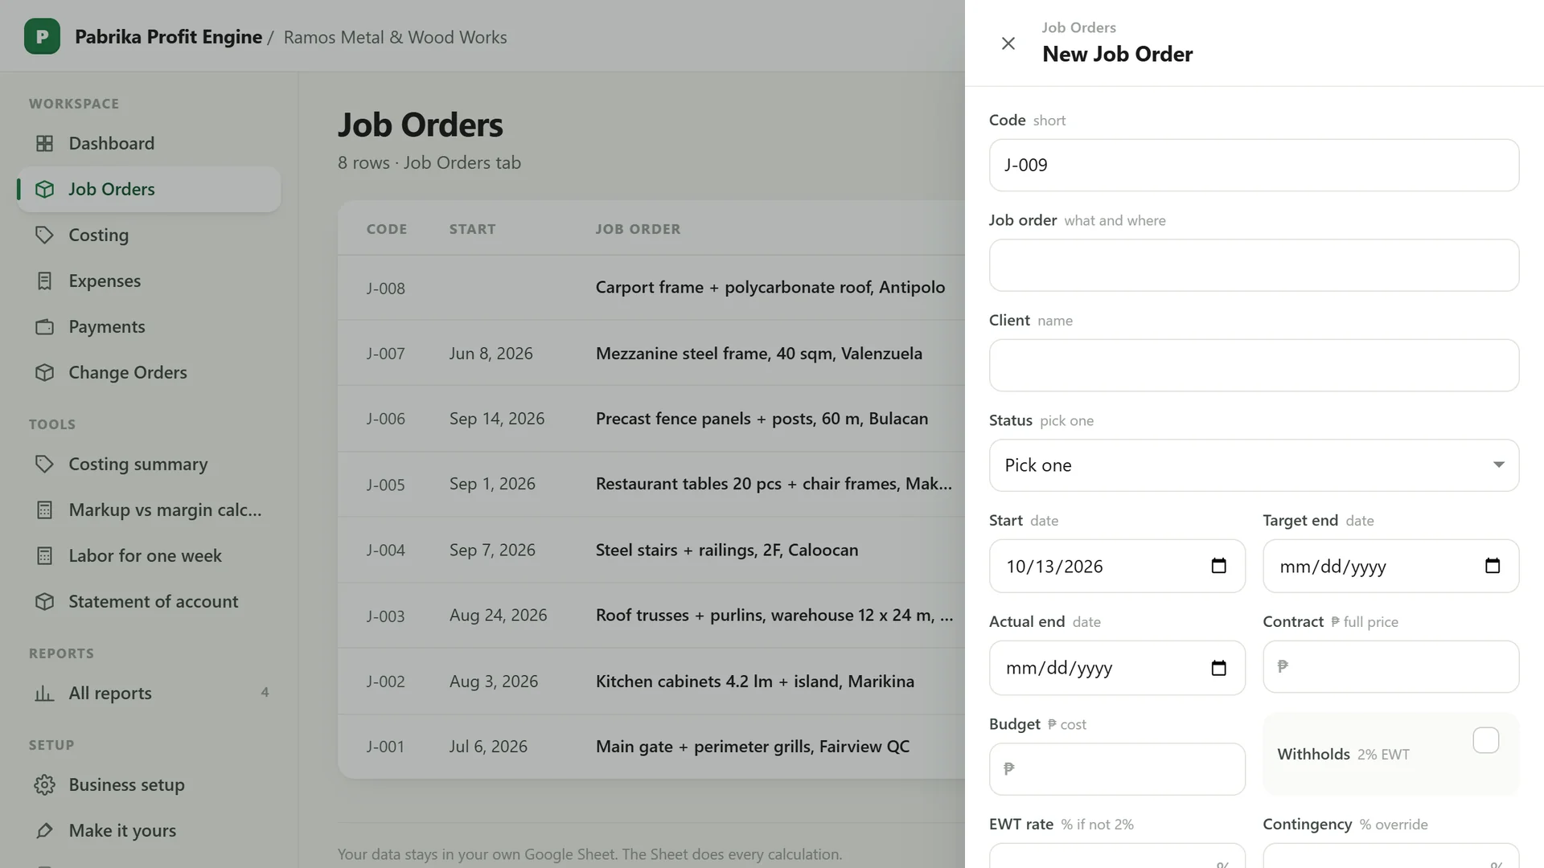1544x868 pixels.
Task: Tick the Withholds 2% EWT checkbox
Action: (1485, 739)
